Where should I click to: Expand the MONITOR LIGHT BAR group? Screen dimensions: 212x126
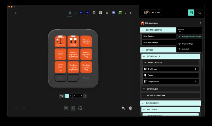pos(170,95)
